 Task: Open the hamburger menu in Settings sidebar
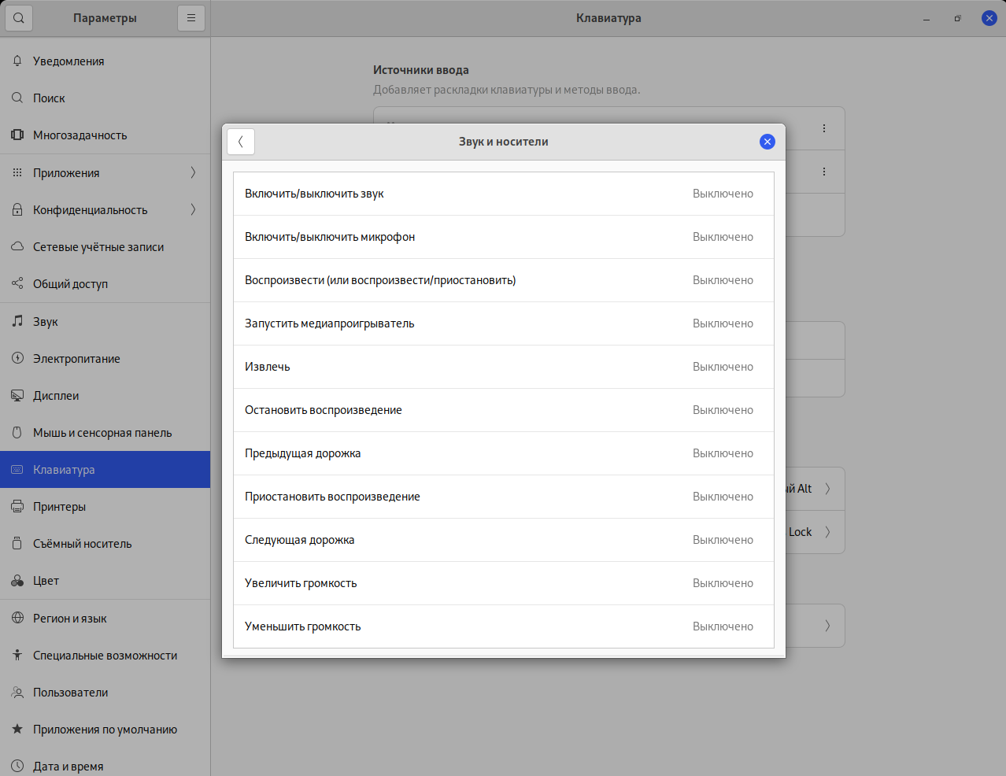pyautogui.click(x=191, y=18)
